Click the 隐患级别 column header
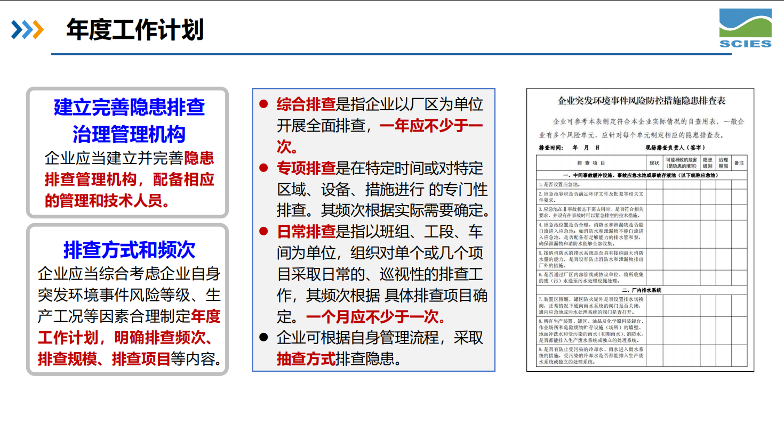The height and width of the screenshot is (441, 784). [707, 163]
